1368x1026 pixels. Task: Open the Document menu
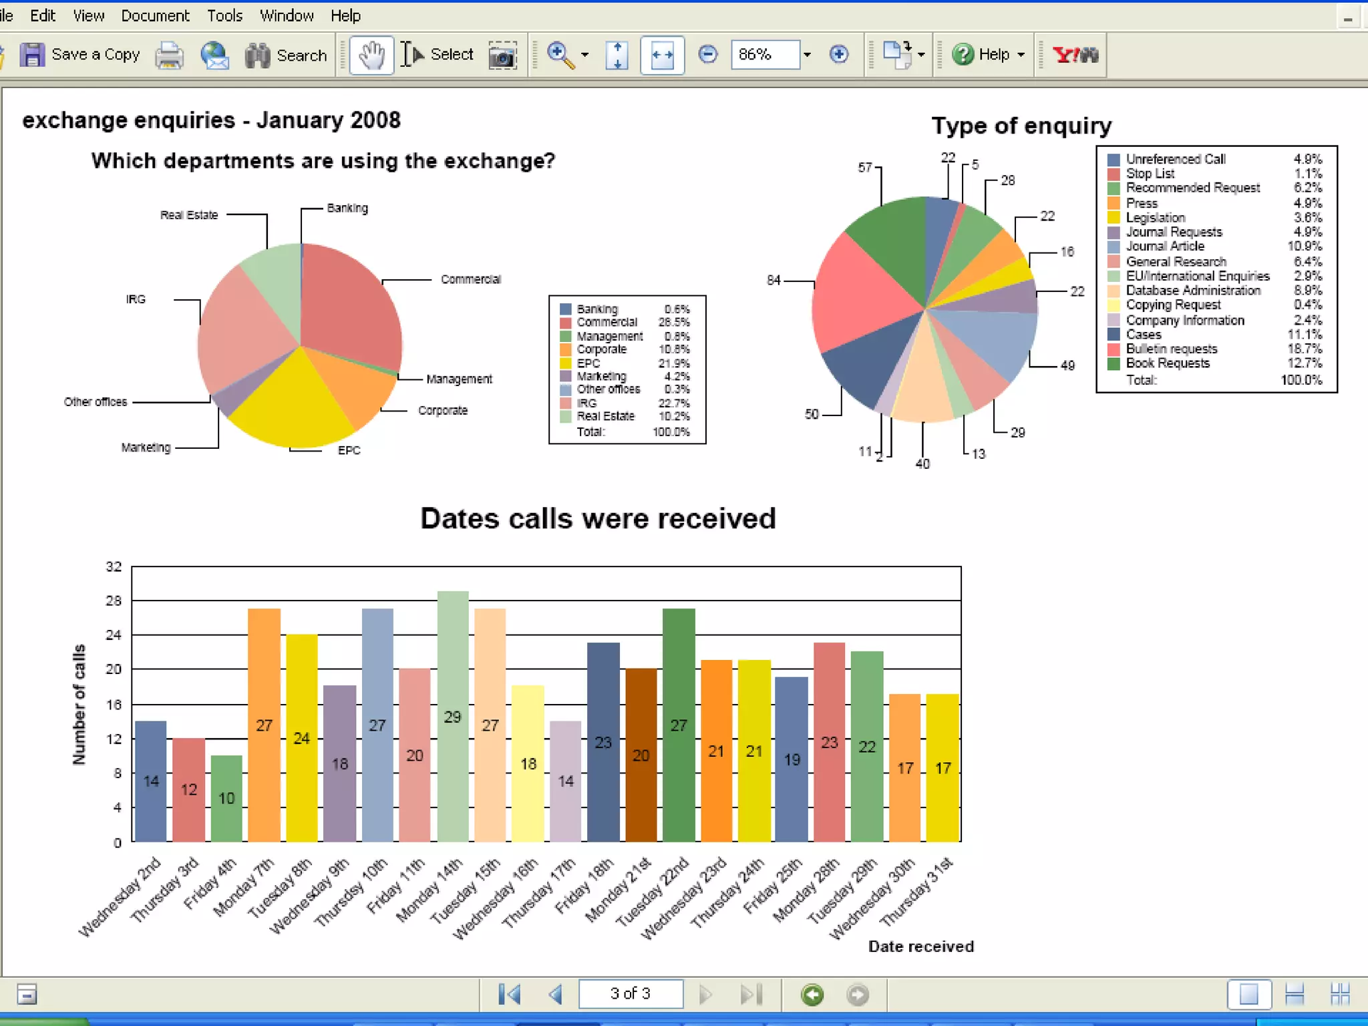point(155,15)
